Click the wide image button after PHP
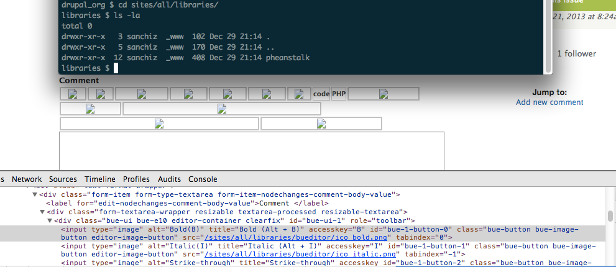616x267 pixels. coord(383,94)
